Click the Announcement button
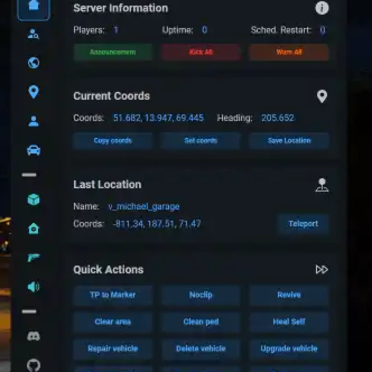Image resolution: width=372 pixels, height=372 pixels. pyautogui.click(x=113, y=52)
